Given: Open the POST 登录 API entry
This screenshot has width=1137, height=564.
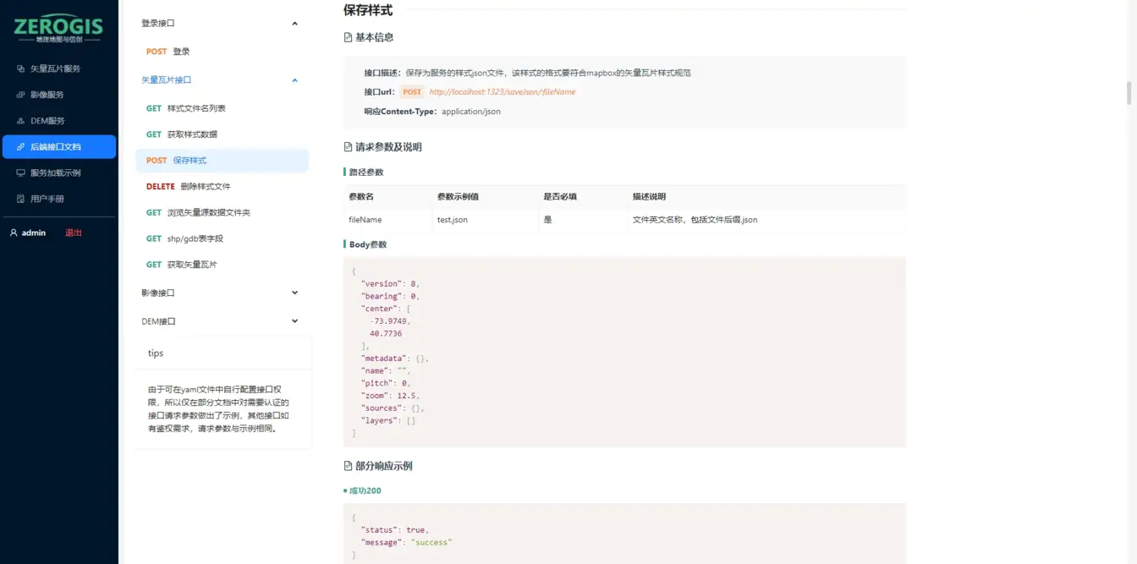Looking at the screenshot, I should (168, 52).
